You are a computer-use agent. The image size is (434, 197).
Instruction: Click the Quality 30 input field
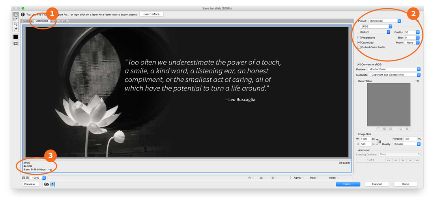click(410, 32)
